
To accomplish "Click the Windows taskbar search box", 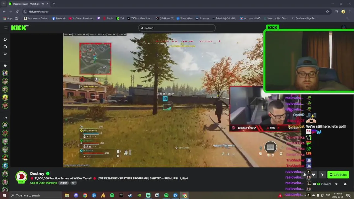I will 36,195.
